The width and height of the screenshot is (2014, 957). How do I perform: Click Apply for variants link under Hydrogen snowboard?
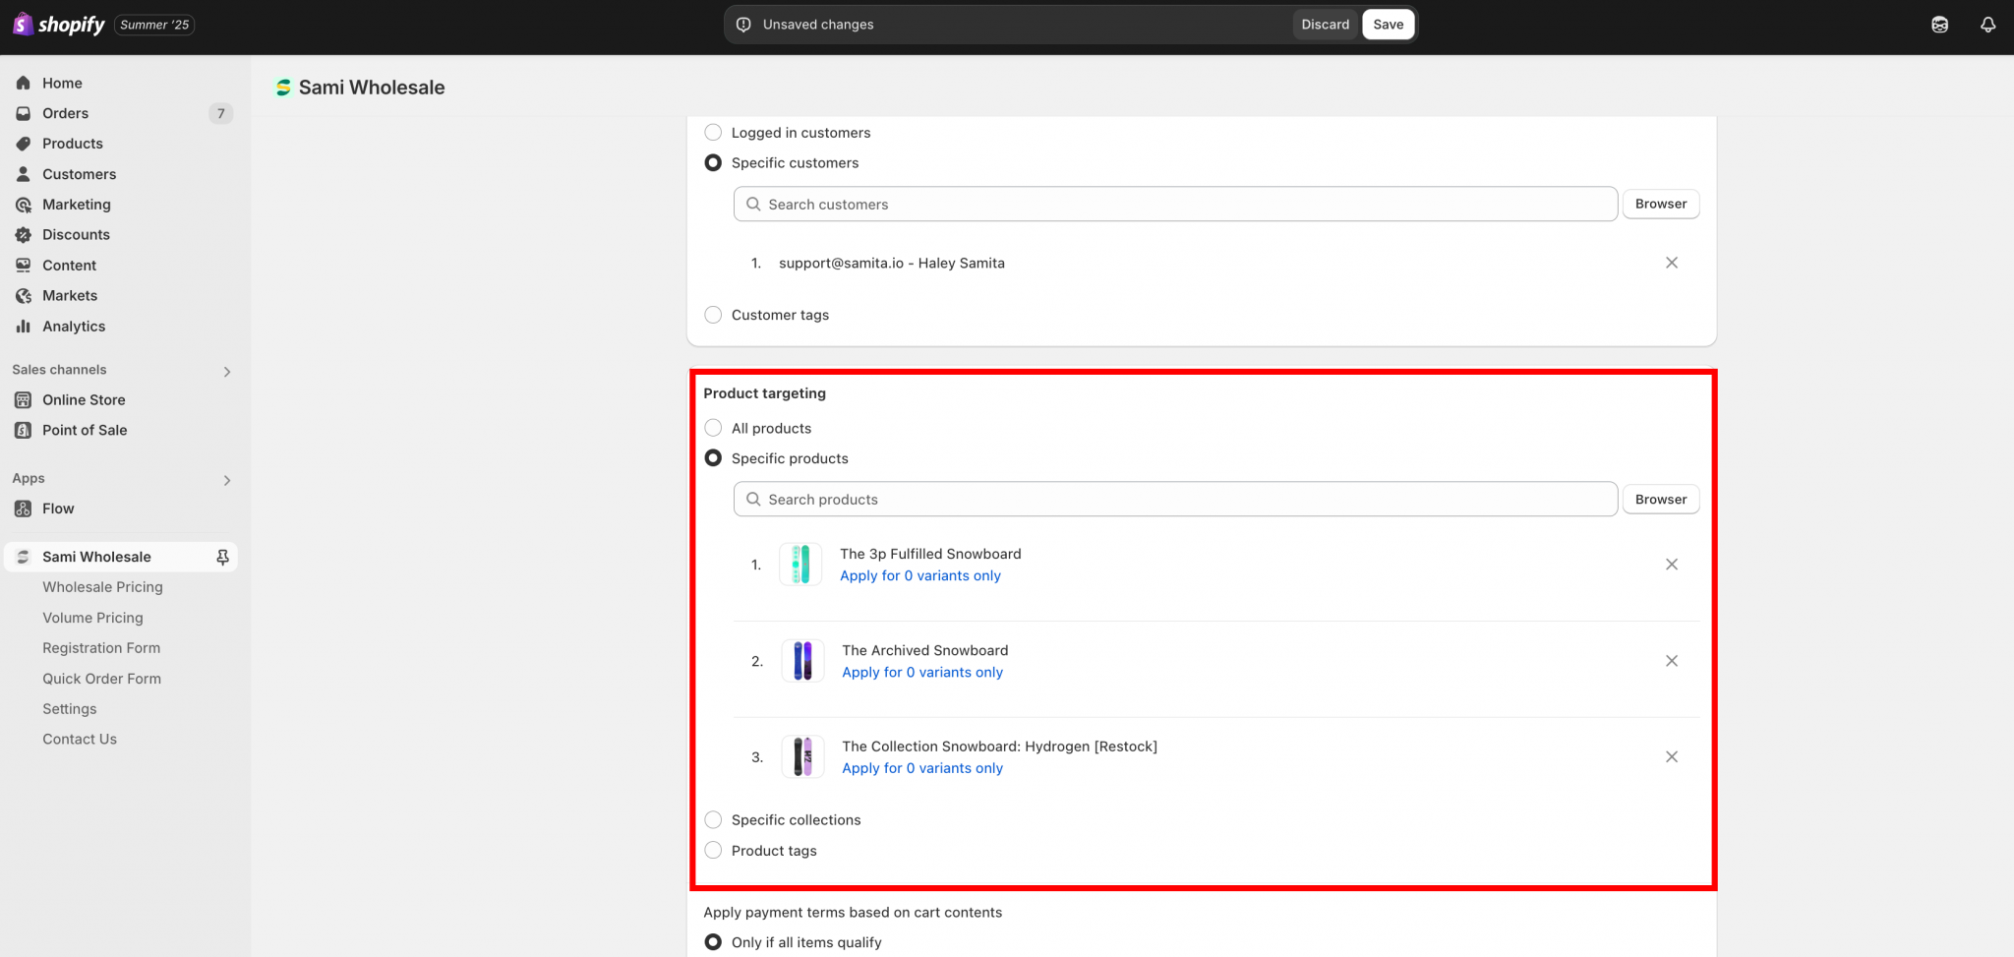[x=921, y=768]
